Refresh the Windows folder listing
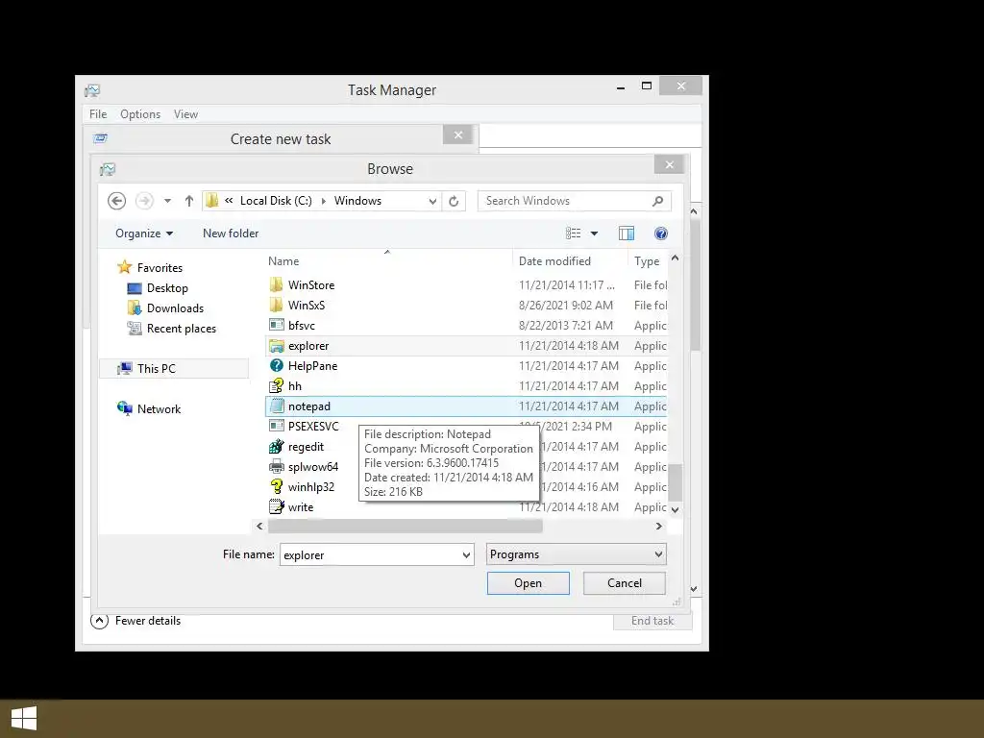Viewport: 984px width, 738px height. tap(454, 201)
